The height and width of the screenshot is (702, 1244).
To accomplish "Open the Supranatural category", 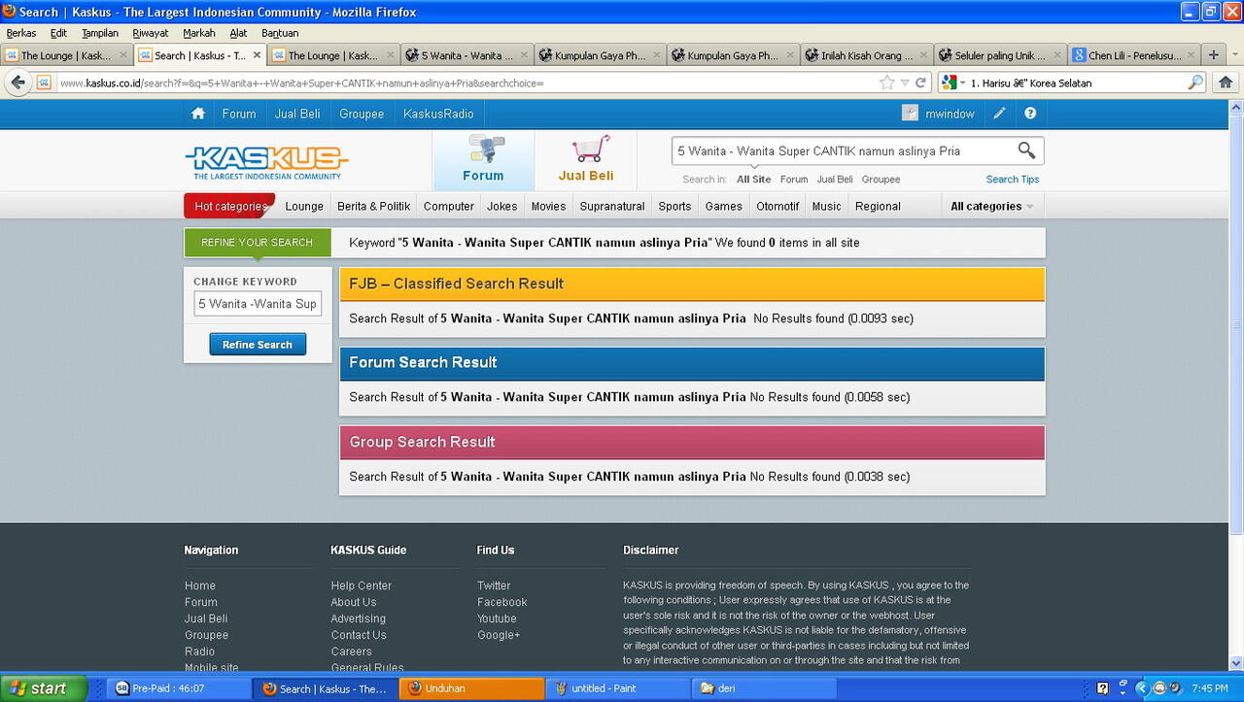I will 612,206.
